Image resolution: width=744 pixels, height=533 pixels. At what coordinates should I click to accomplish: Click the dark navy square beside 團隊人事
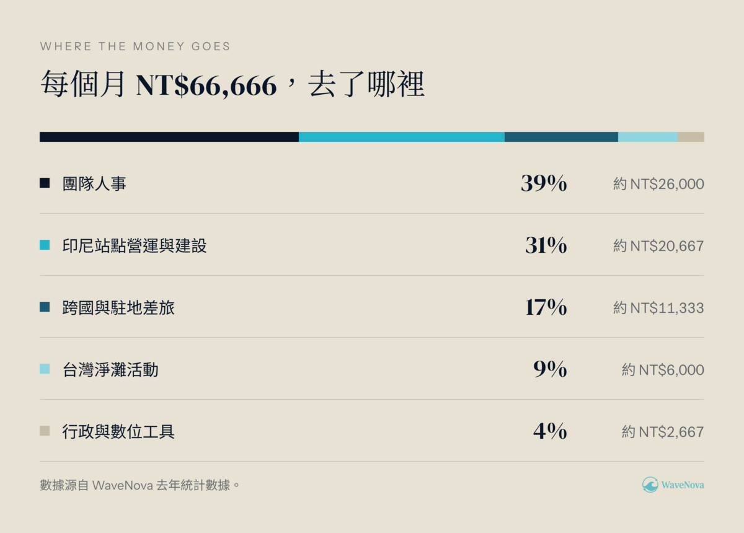pyautogui.click(x=45, y=183)
